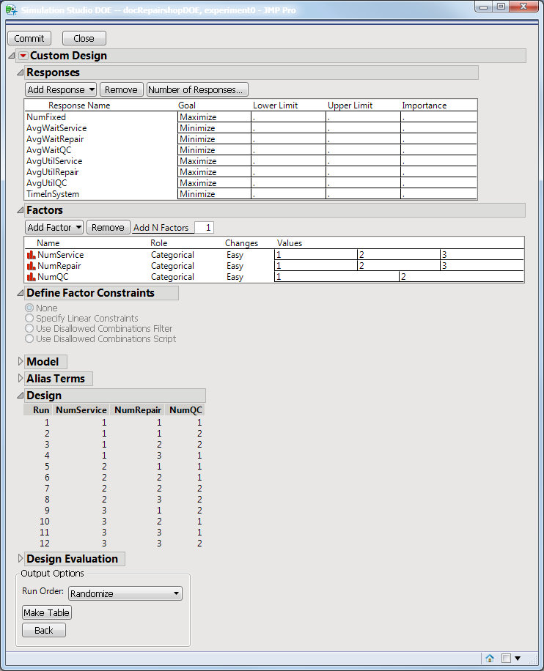The height and width of the screenshot is (671, 544).
Task: Click the Make Table button
Action: click(47, 612)
